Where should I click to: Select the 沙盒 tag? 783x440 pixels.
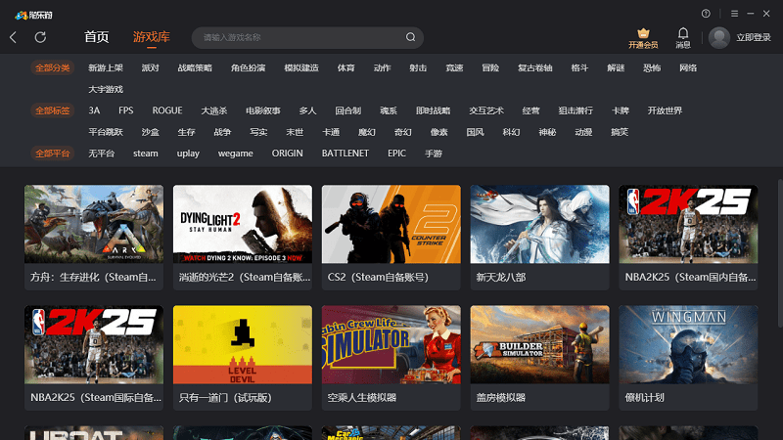pyautogui.click(x=151, y=132)
